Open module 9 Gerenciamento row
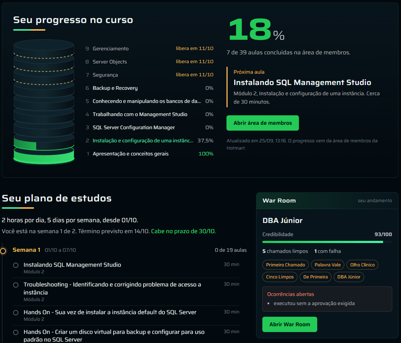This screenshot has width=401, height=343. (x=149, y=49)
